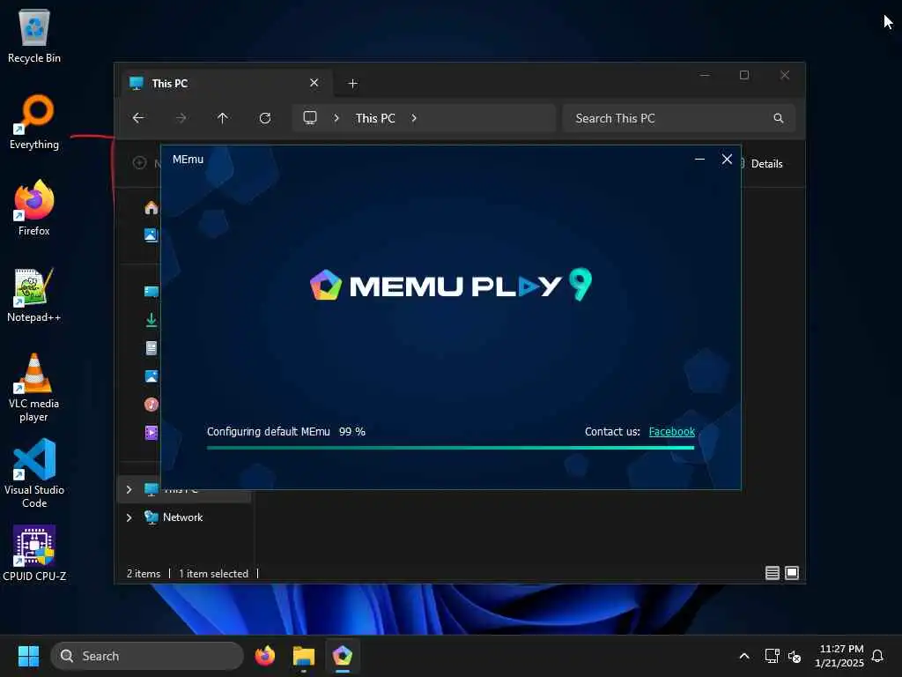This screenshot has height=677, width=902.
Task: Refresh the This PC view
Action: pyautogui.click(x=265, y=118)
